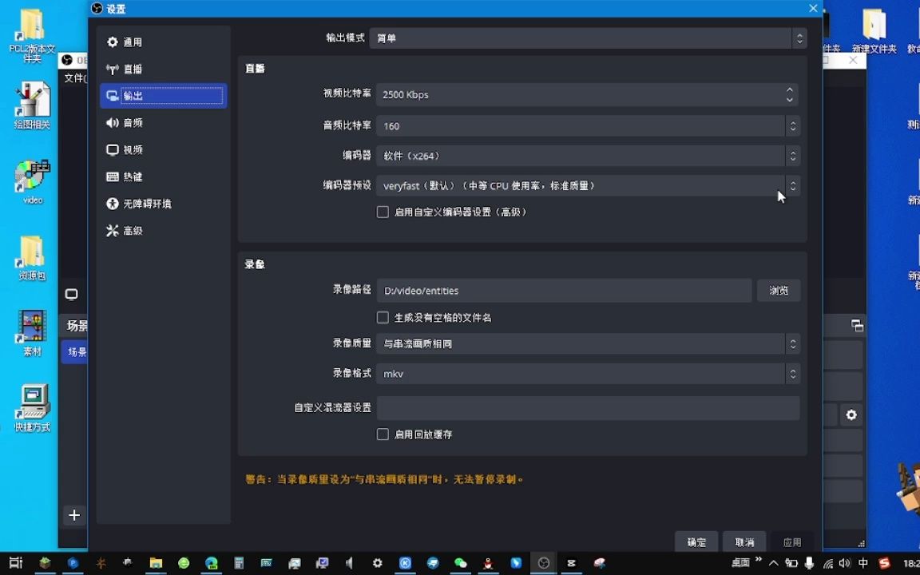Decrease 视频比特率 with the down arrow
Screen dimensions: 920x575
click(x=790, y=100)
